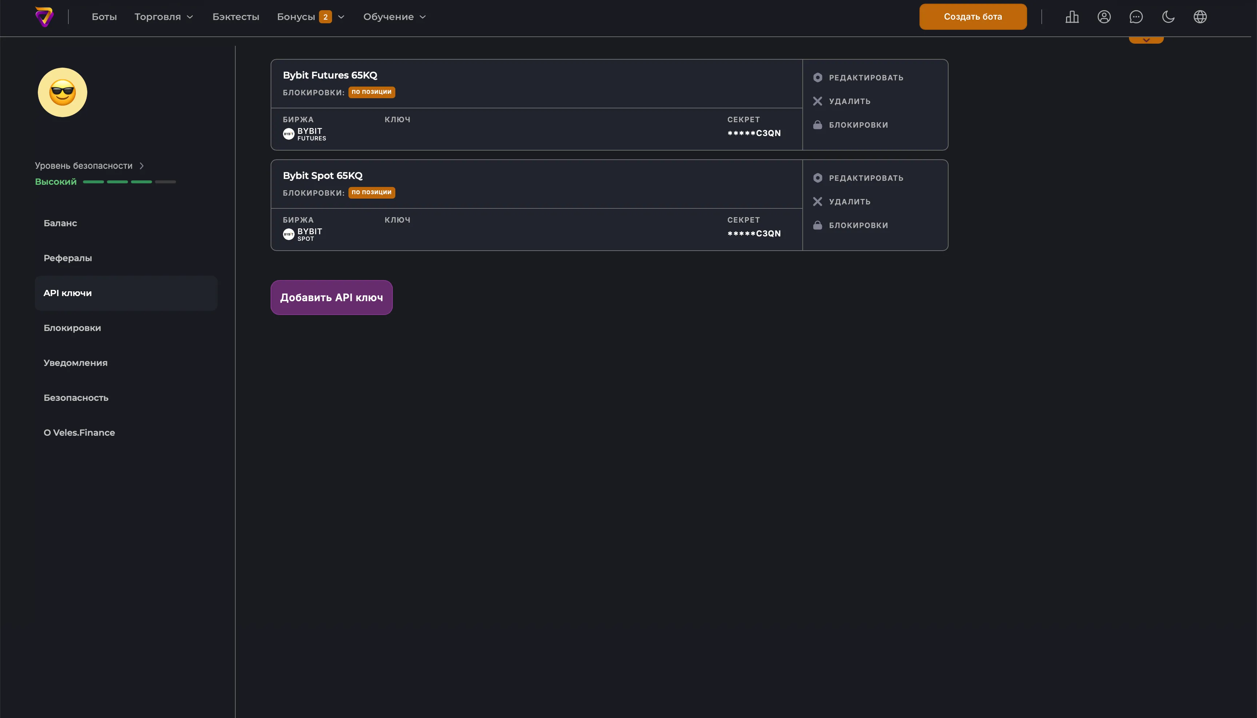The image size is (1257, 718).
Task: Select the по позиции badge on Bybit Futures
Action: (371, 92)
